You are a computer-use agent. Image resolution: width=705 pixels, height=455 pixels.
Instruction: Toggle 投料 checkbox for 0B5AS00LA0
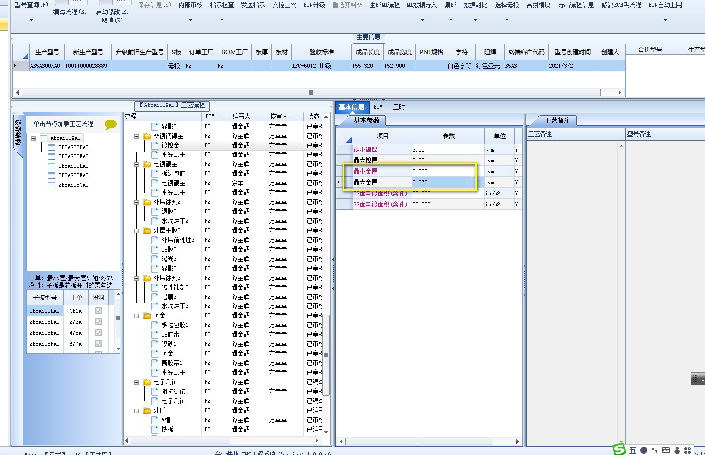(x=98, y=311)
